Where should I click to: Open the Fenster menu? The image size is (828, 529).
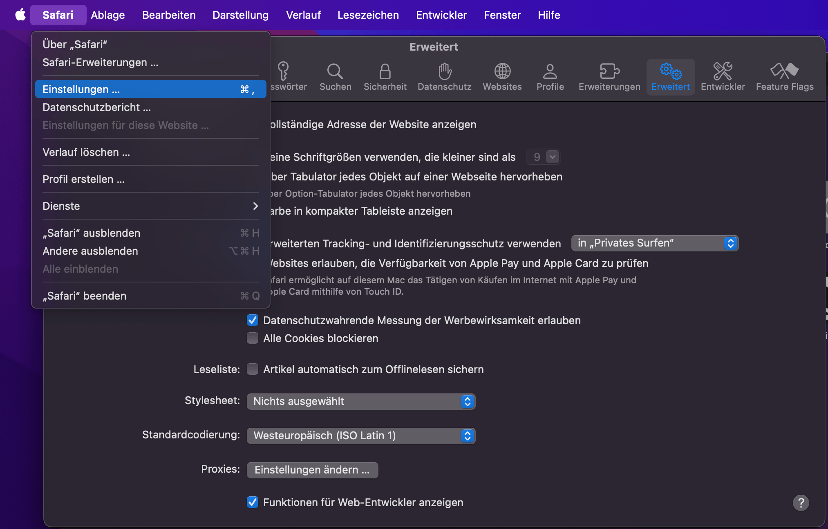(x=502, y=15)
